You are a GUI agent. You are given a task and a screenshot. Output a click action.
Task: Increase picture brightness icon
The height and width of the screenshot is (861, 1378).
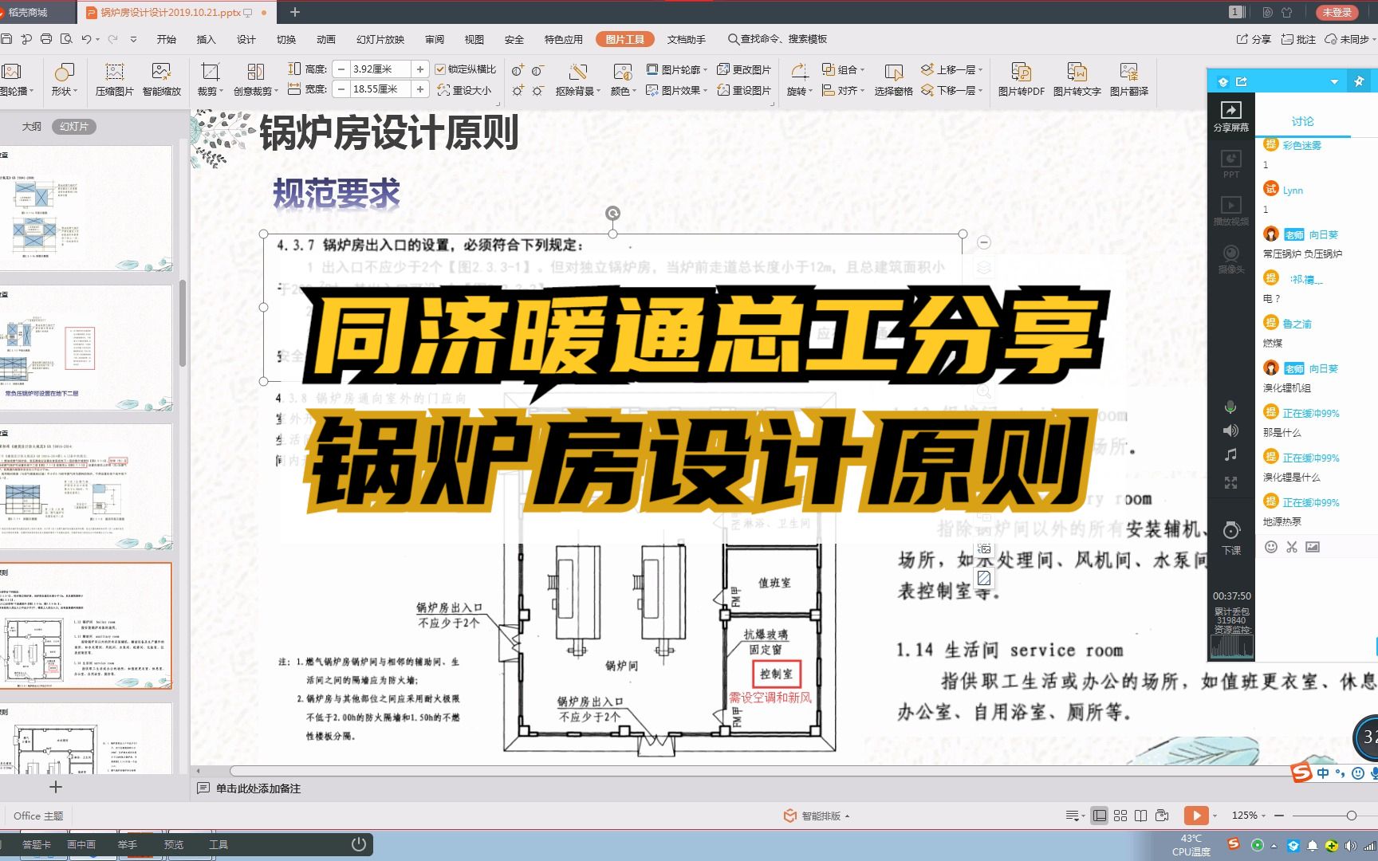pyautogui.click(x=518, y=91)
